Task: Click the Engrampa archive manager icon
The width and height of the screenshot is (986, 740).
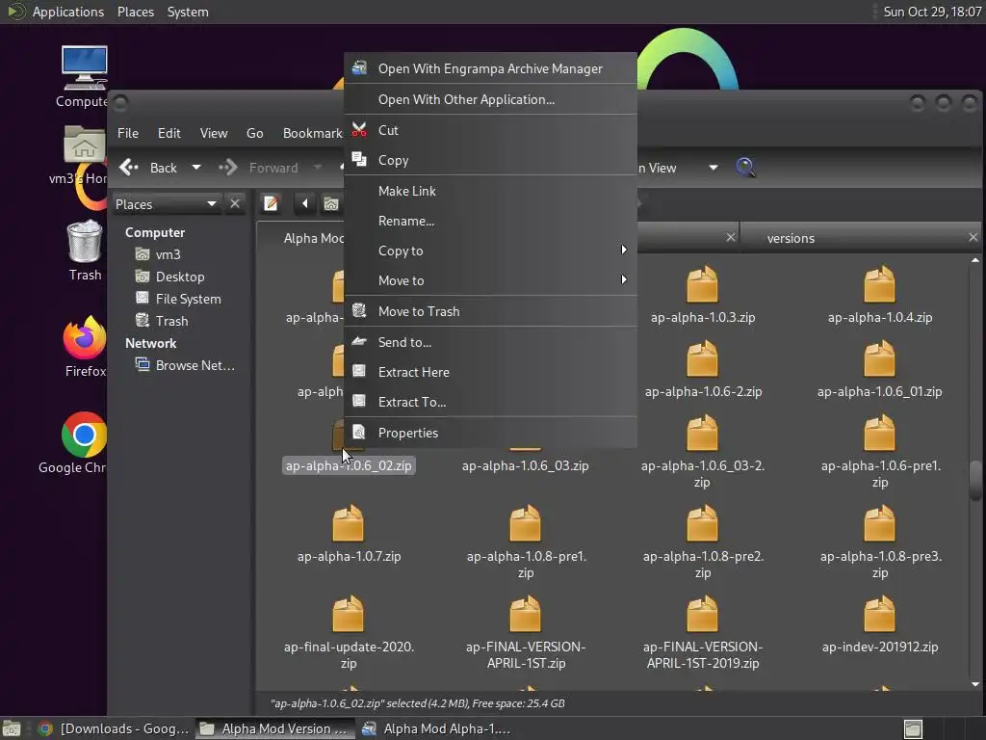Action: [359, 68]
